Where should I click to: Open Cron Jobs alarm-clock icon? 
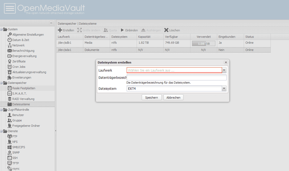[x=10, y=66]
